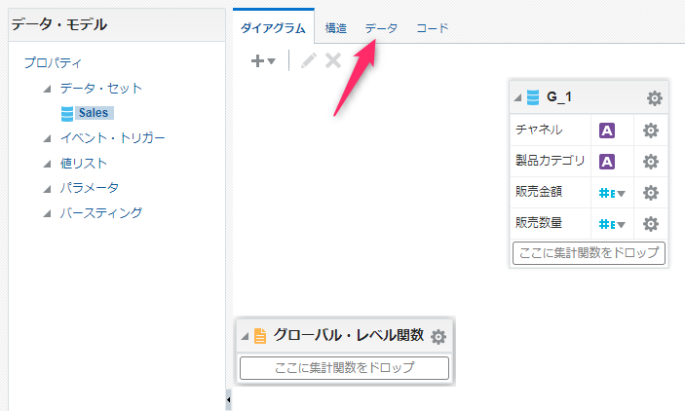Image resolution: width=685 pixels, height=411 pixels.
Task: Select the 販売金額 element name
Action: pyautogui.click(x=539, y=192)
